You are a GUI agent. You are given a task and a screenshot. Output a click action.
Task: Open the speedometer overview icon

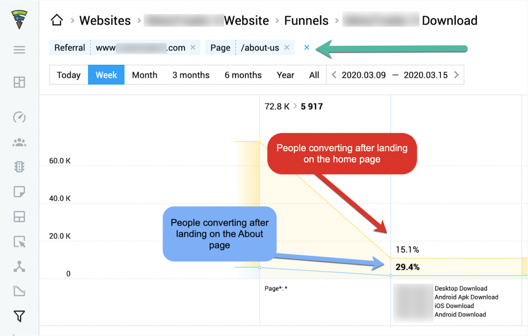pos(19,117)
